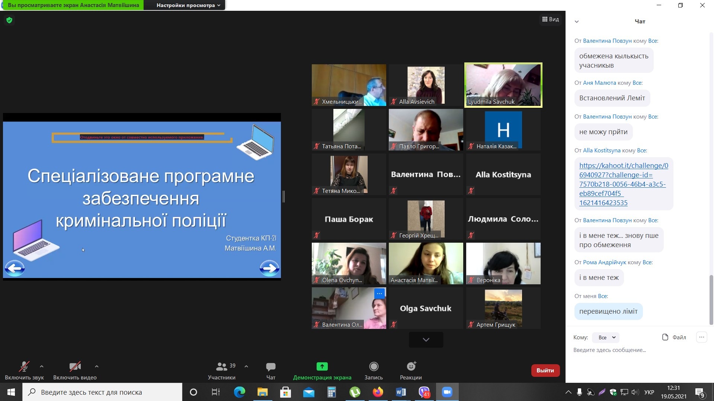This screenshot has height=401, width=714.
Task: Click the green encryption shield icon
Action: (x=9, y=20)
